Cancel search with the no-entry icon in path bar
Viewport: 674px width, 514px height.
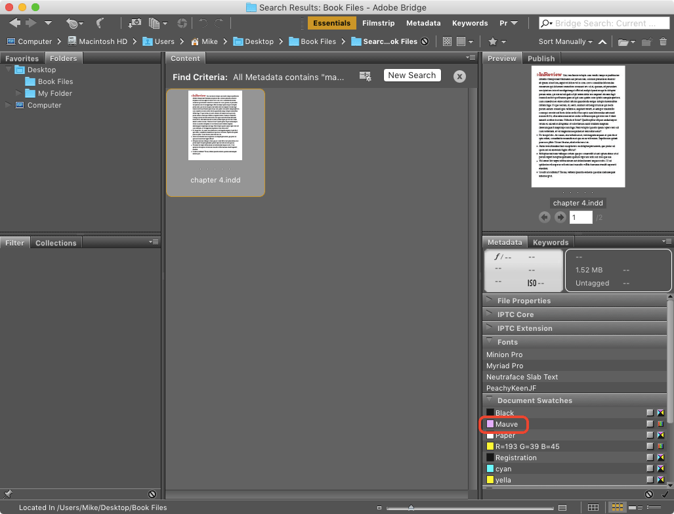pyautogui.click(x=425, y=41)
